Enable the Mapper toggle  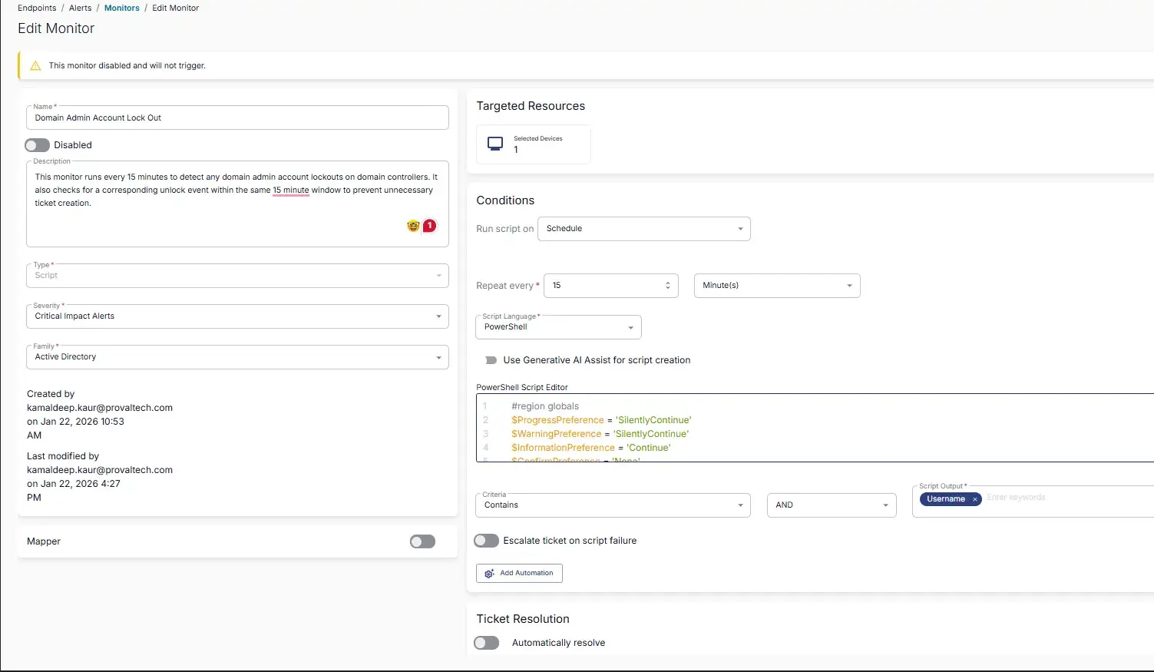[422, 541]
